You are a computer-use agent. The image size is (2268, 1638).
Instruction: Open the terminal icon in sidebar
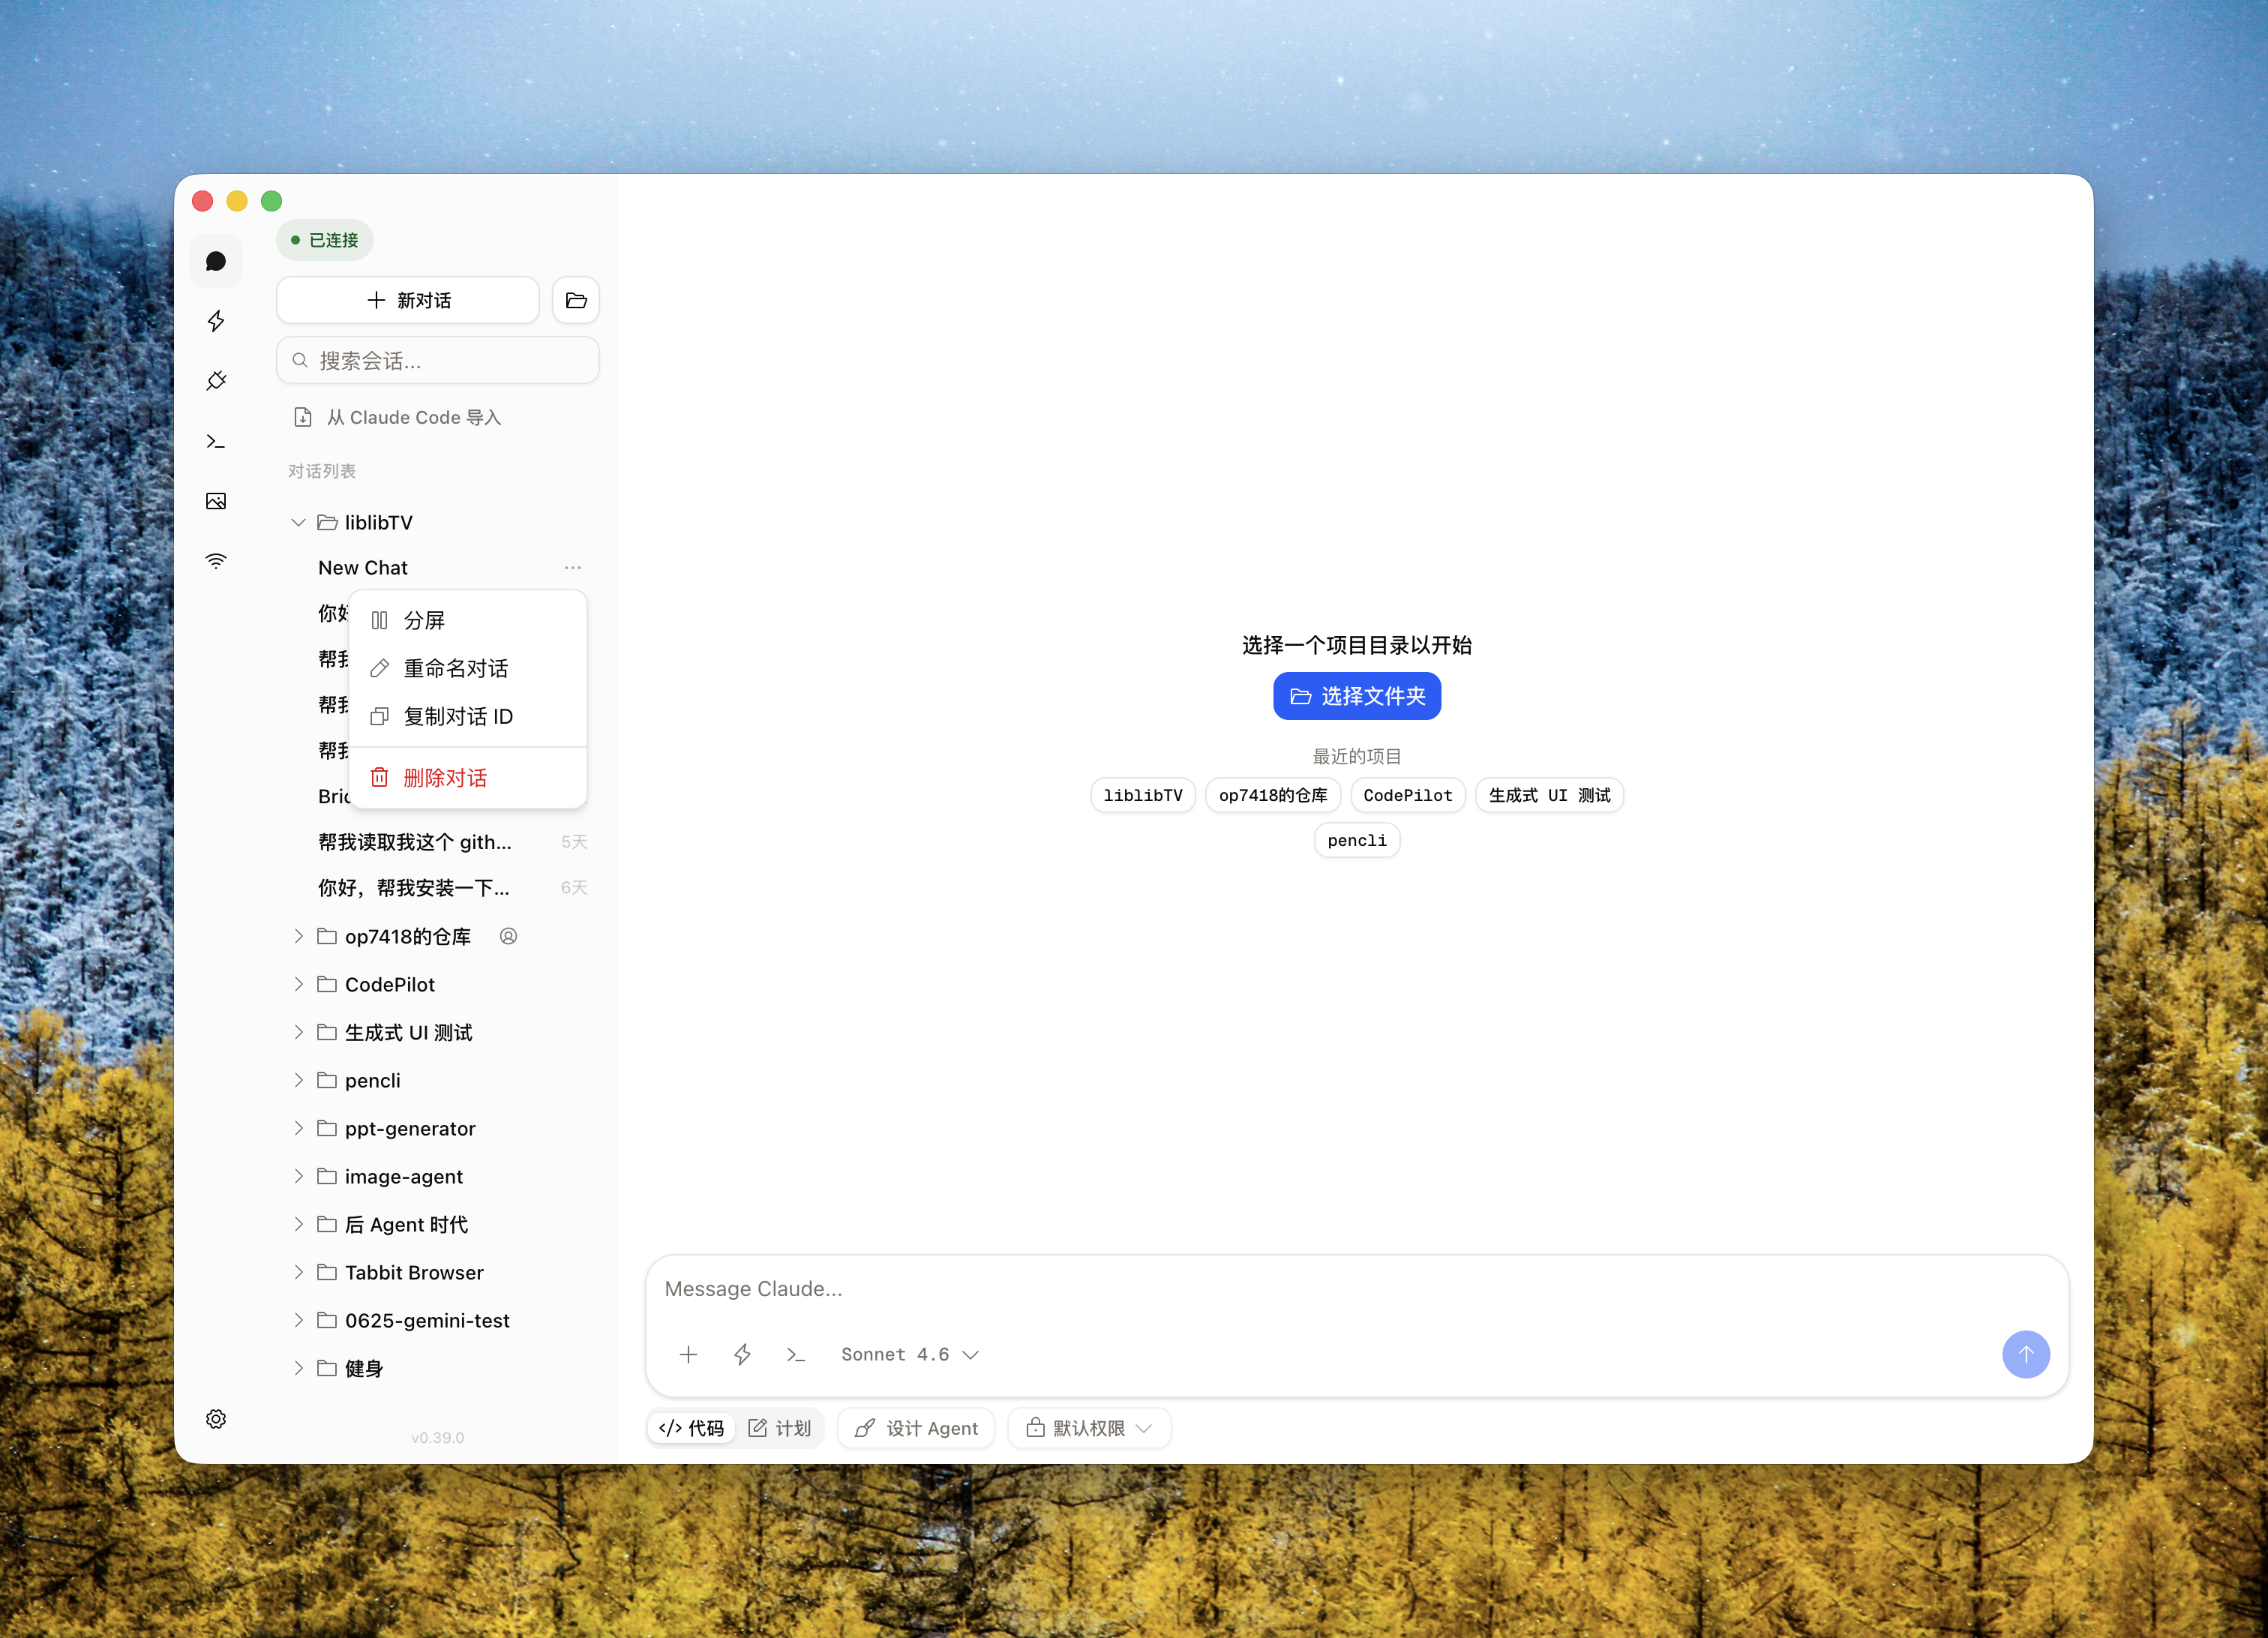click(x=216, y=441)
